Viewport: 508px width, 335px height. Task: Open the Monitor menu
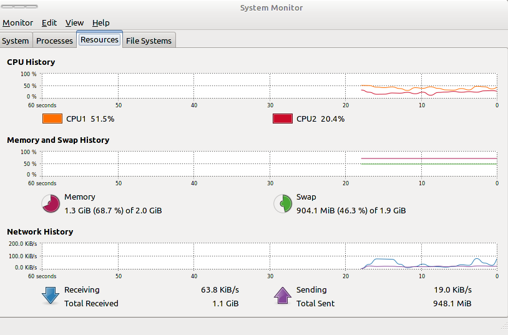[18, 22]
